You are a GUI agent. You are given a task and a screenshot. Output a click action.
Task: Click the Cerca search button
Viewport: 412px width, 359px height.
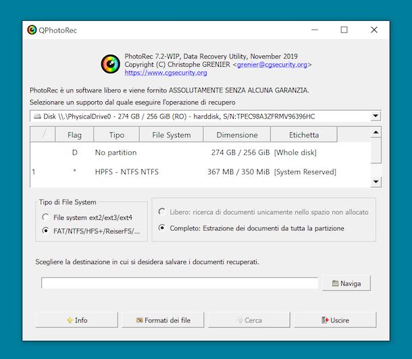[x=249, y=320]
